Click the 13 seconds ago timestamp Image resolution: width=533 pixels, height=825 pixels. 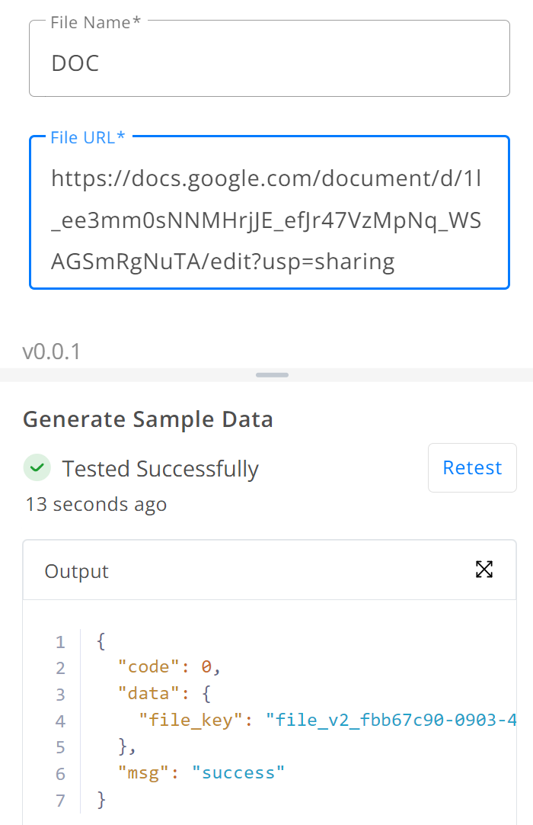click(x=96, y=504)
